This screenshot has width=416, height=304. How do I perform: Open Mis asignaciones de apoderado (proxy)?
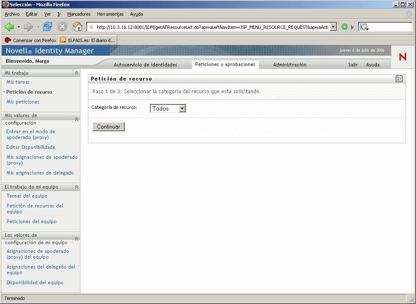tap(42, 160)
